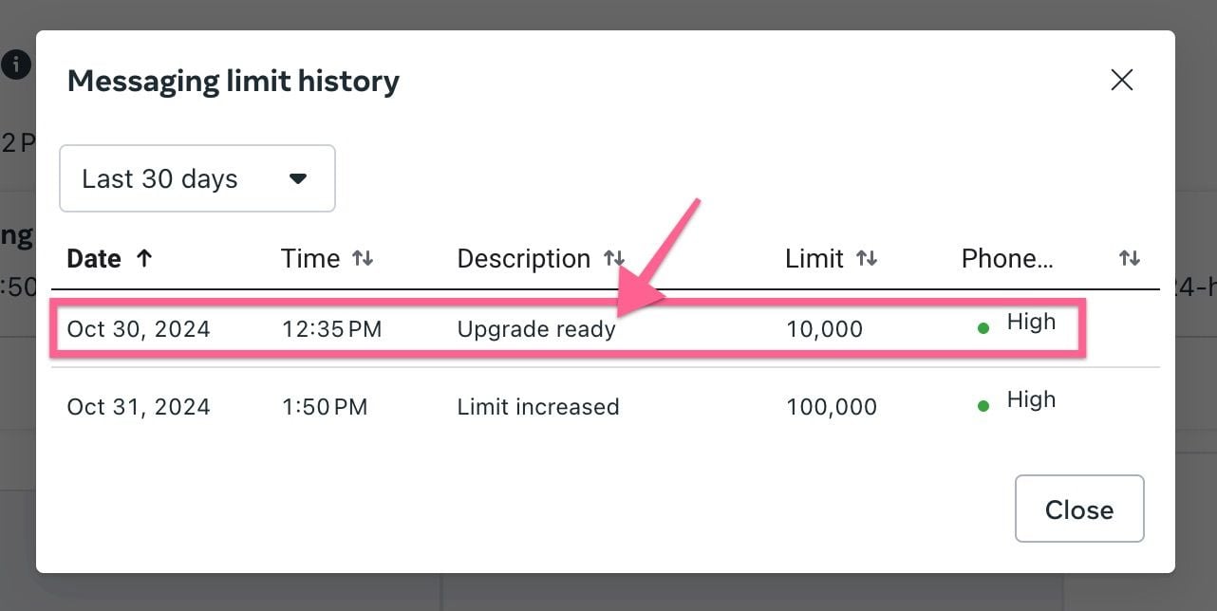Sort table by Description header
Image resolution: width=1217 pixels, height=611 pixels.
click(524, 259)
